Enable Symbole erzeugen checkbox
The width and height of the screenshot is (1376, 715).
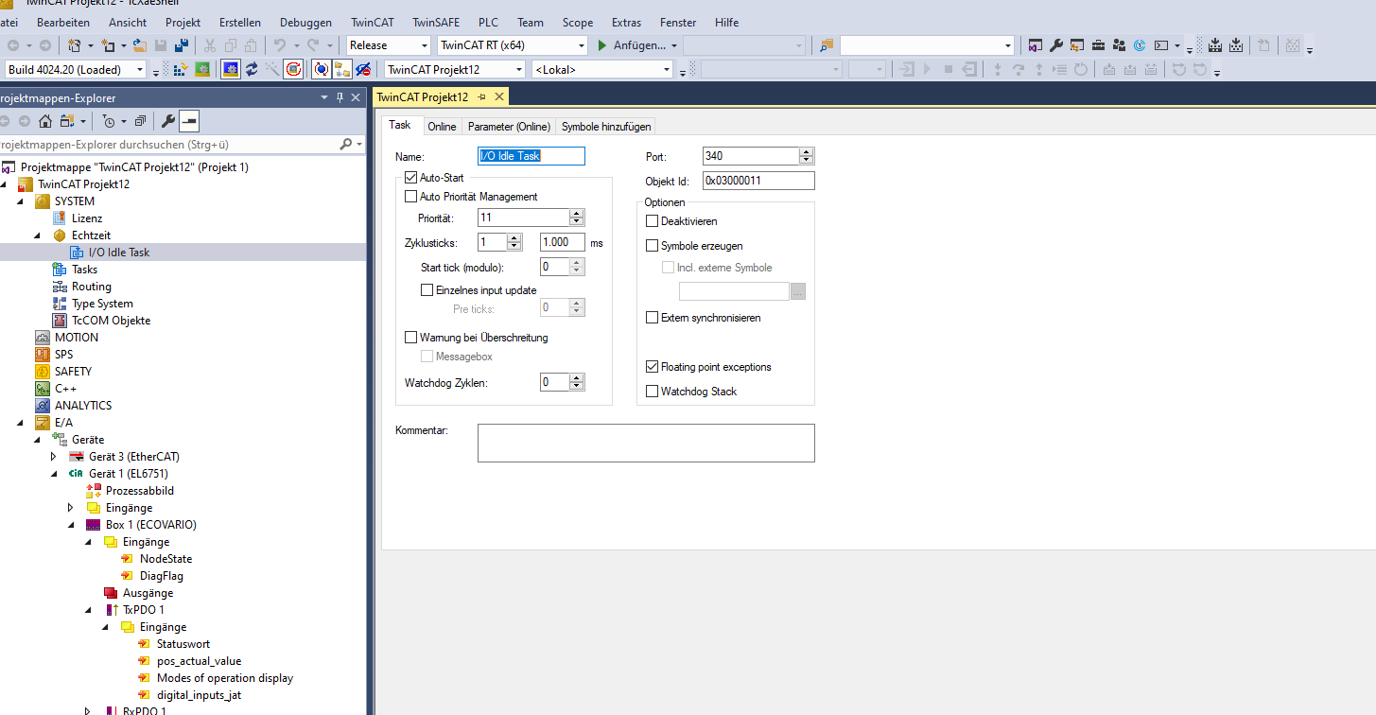[x=652, y=246]
